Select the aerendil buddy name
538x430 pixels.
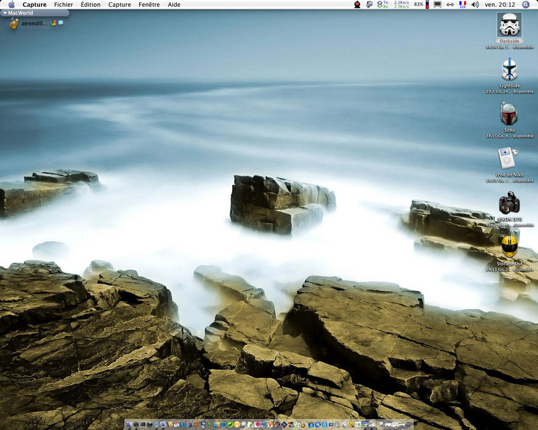pyautogui.click(x=34, y=24)
